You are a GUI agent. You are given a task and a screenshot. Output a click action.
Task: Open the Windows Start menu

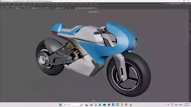coord(60,105)
